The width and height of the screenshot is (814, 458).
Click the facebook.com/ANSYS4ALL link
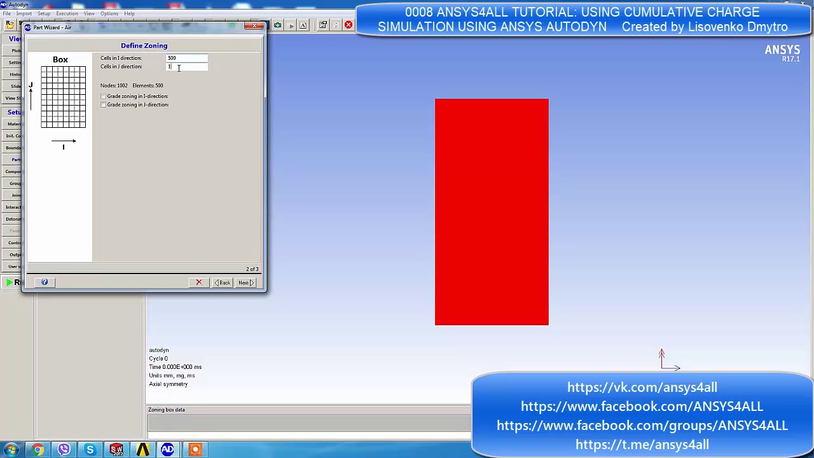[x=642, y=406]
